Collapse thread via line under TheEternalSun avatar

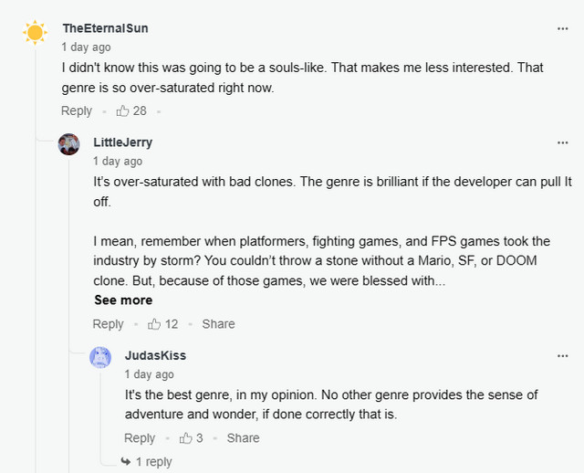[36, 261]
